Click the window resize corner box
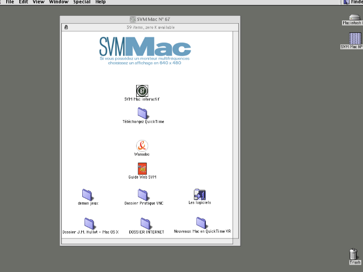 tap(236, 241)
